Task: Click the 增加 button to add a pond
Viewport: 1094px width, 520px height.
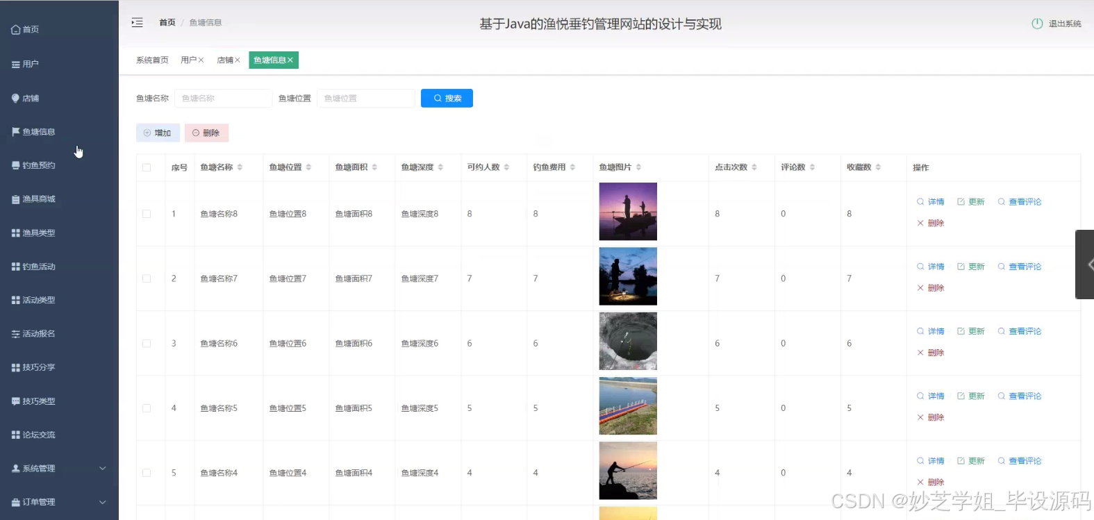Action: pos(158,133)
